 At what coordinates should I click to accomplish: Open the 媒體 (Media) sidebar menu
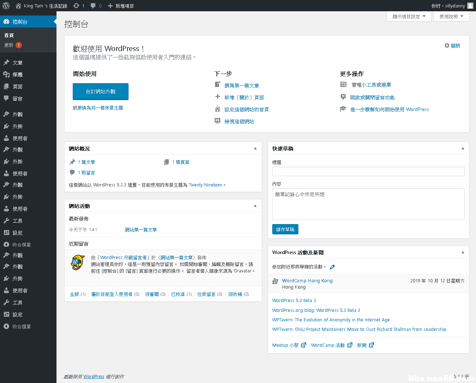[17, 75]
